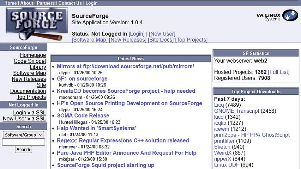
Task: Open the [Top Projects] header link
Action: [191, 40]
